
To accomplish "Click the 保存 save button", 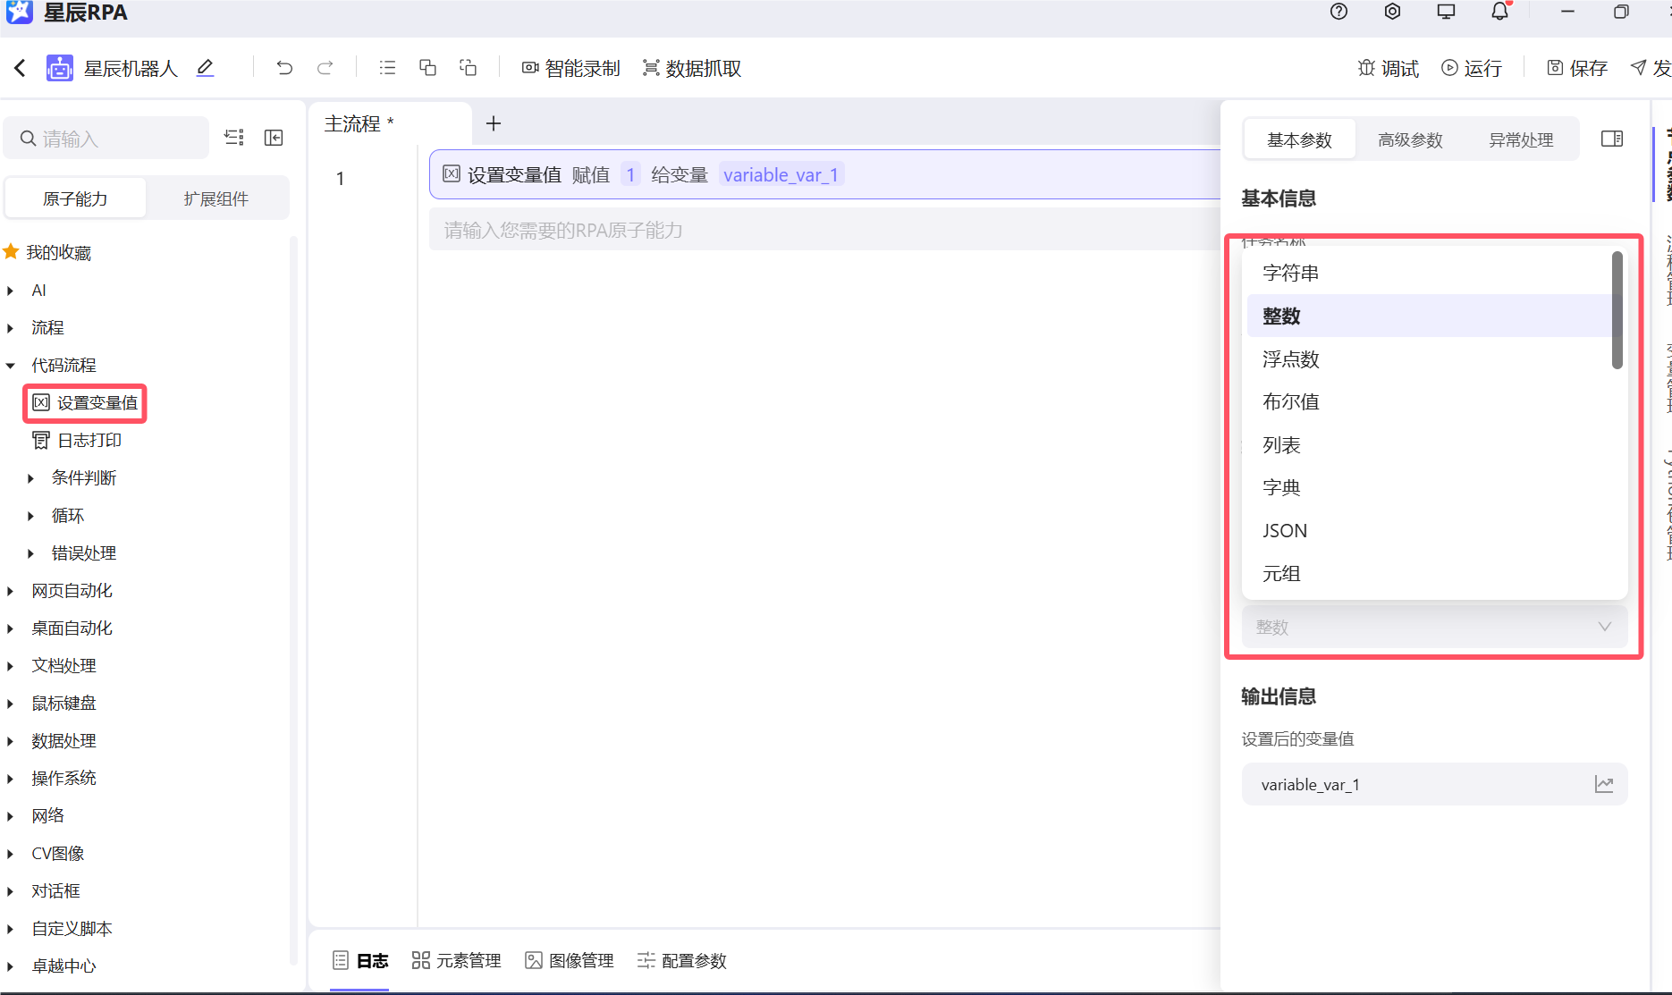I will click(x=1577, y=68).
